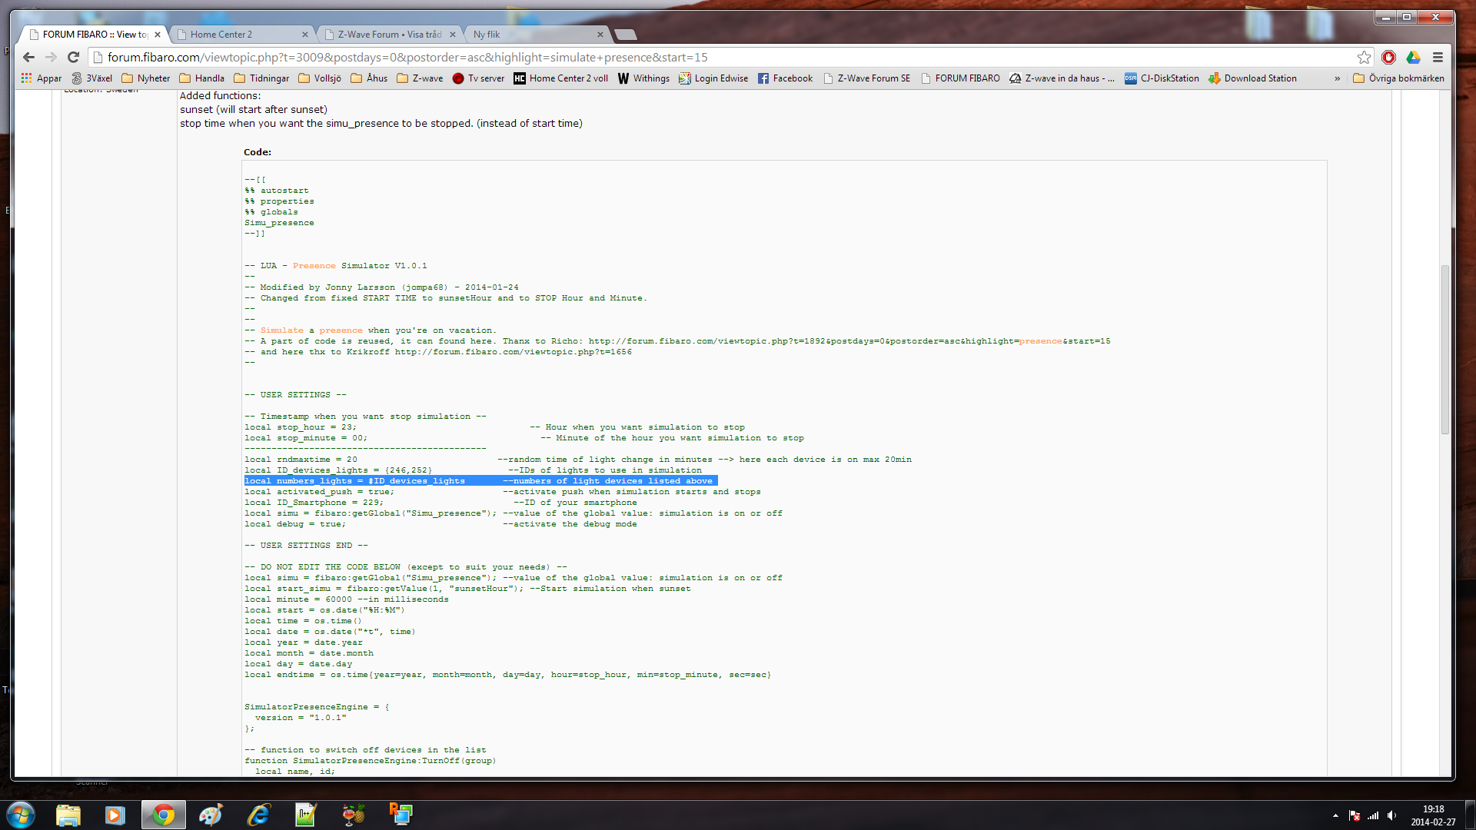Open the Withings bookmark

tap(643, 78)
